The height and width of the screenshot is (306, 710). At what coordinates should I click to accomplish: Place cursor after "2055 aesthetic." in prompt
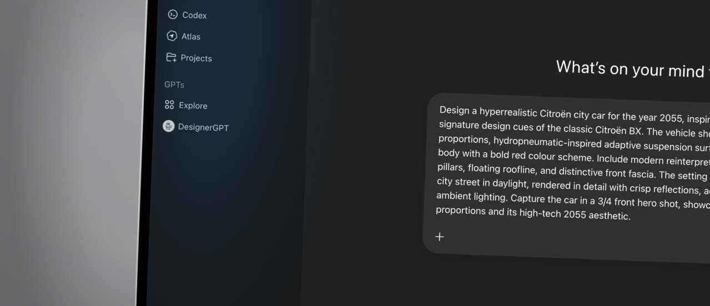click(631, 217)
